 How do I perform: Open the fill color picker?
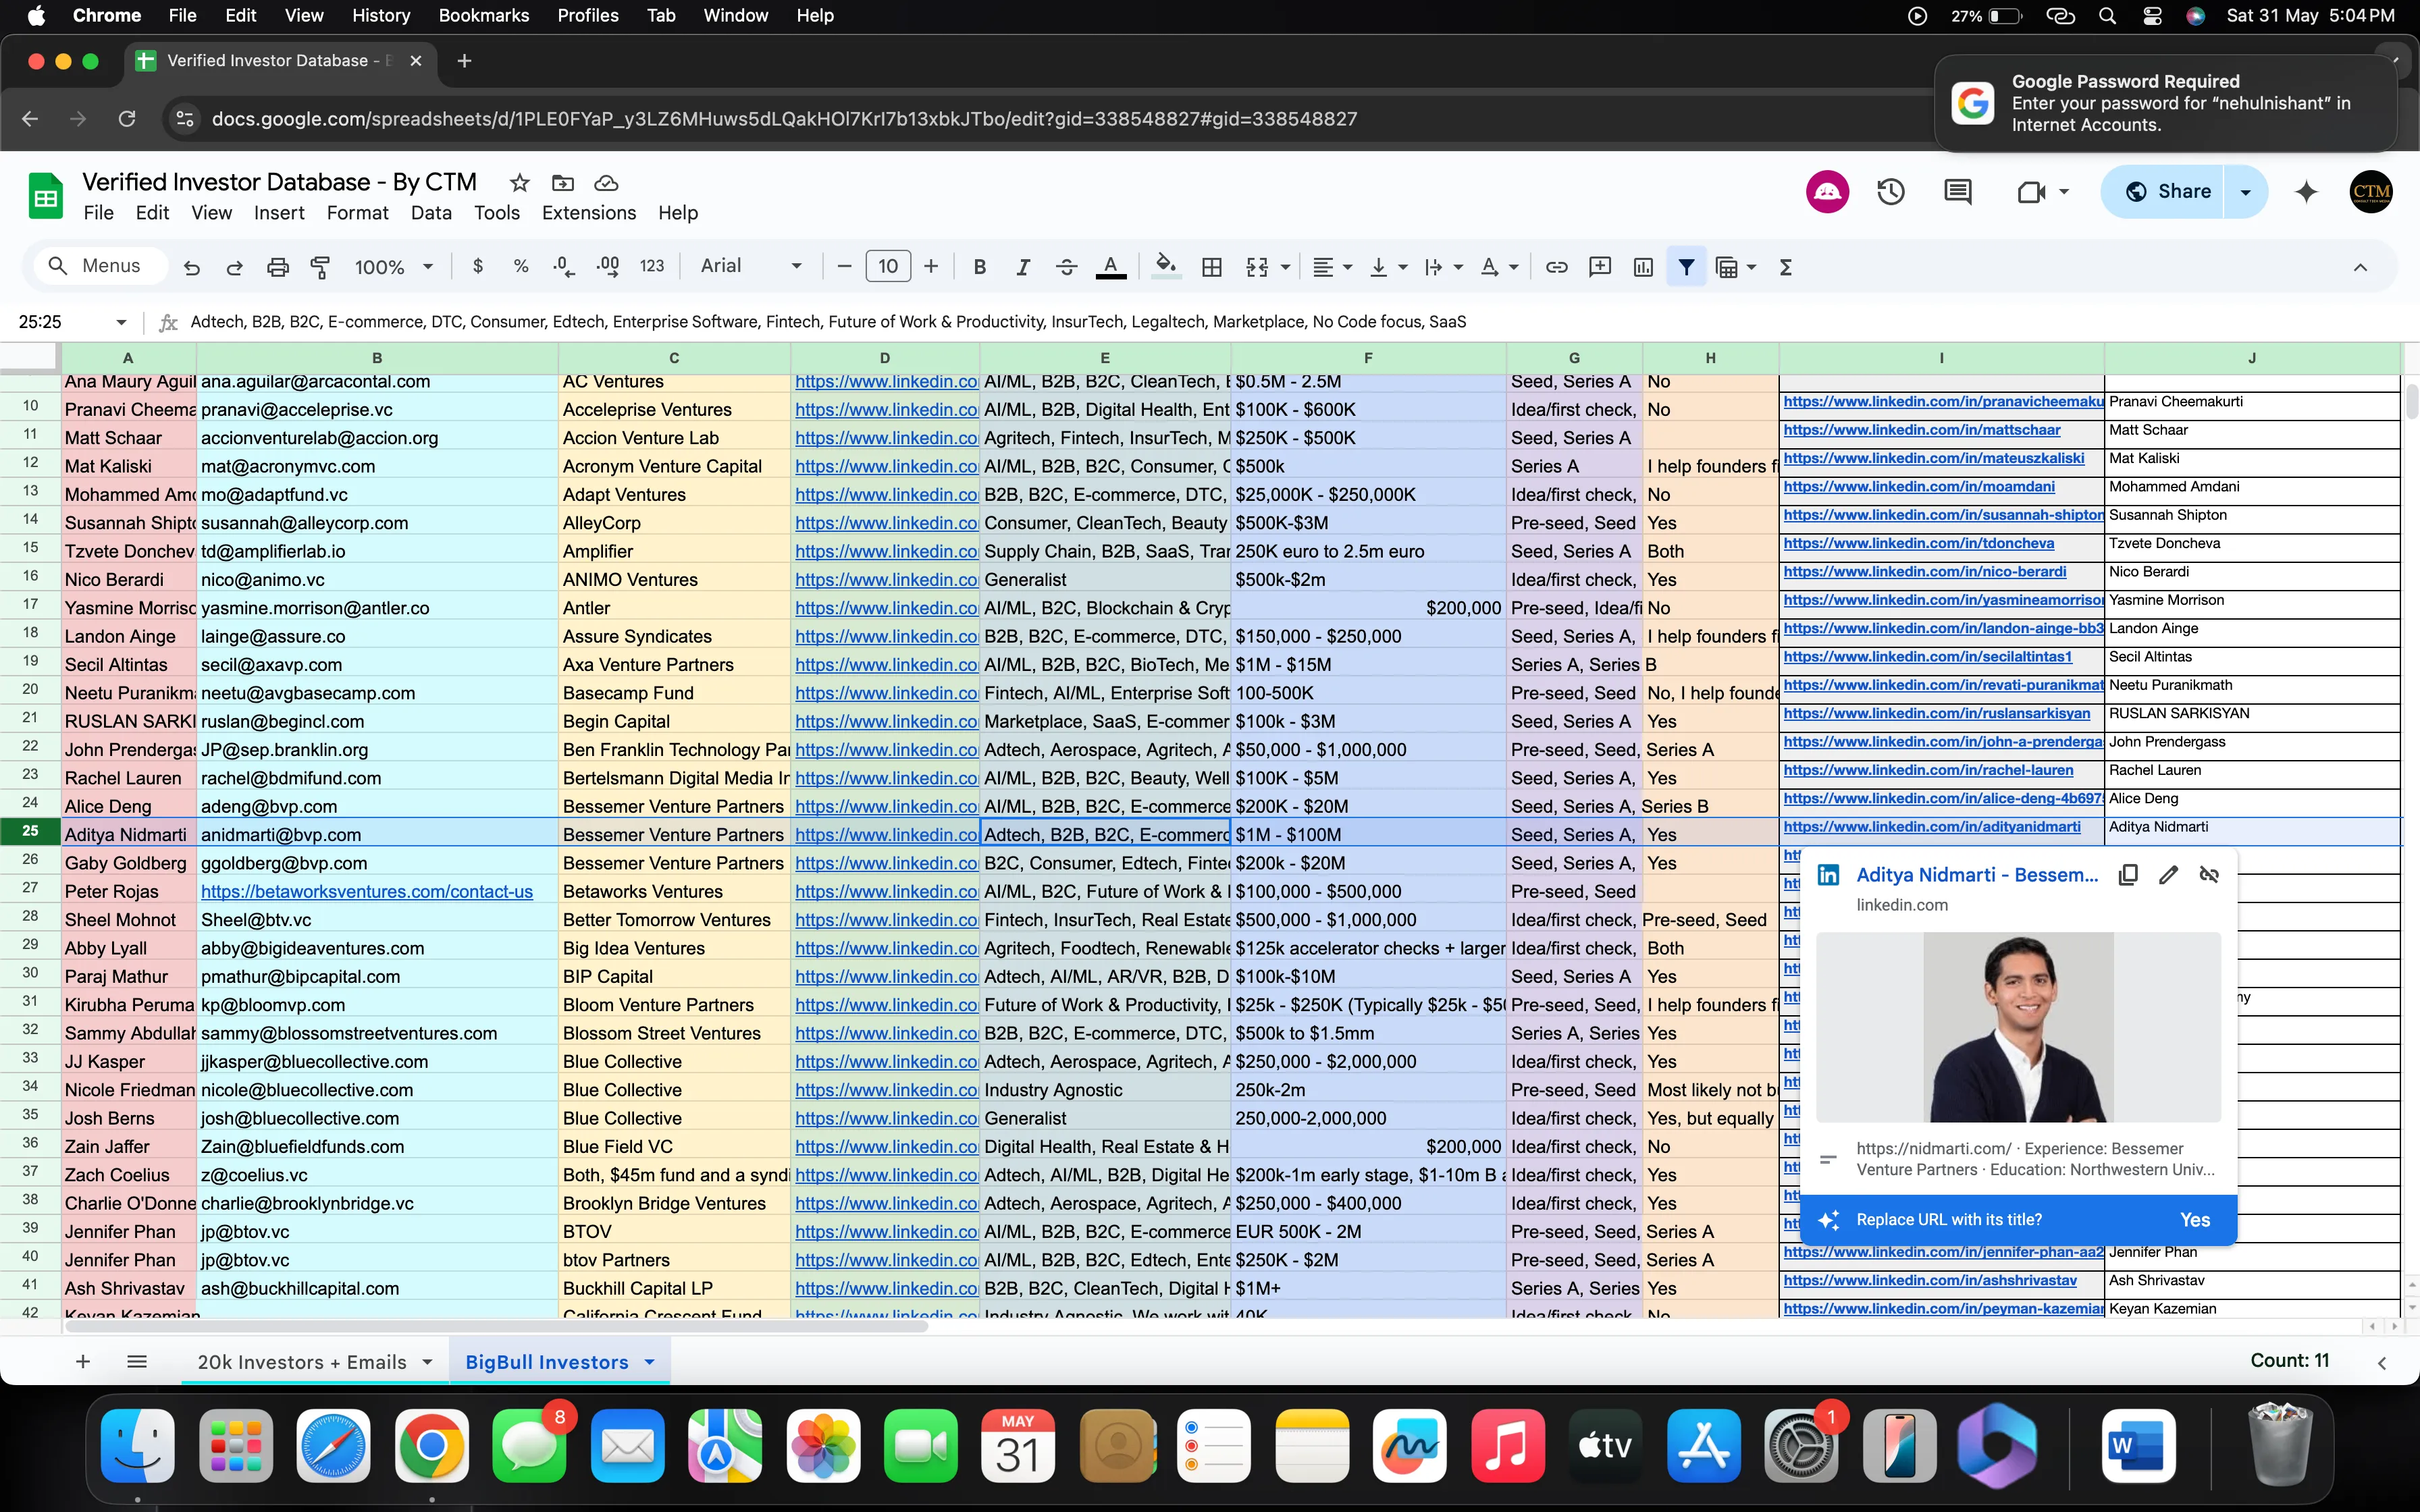1165,267
